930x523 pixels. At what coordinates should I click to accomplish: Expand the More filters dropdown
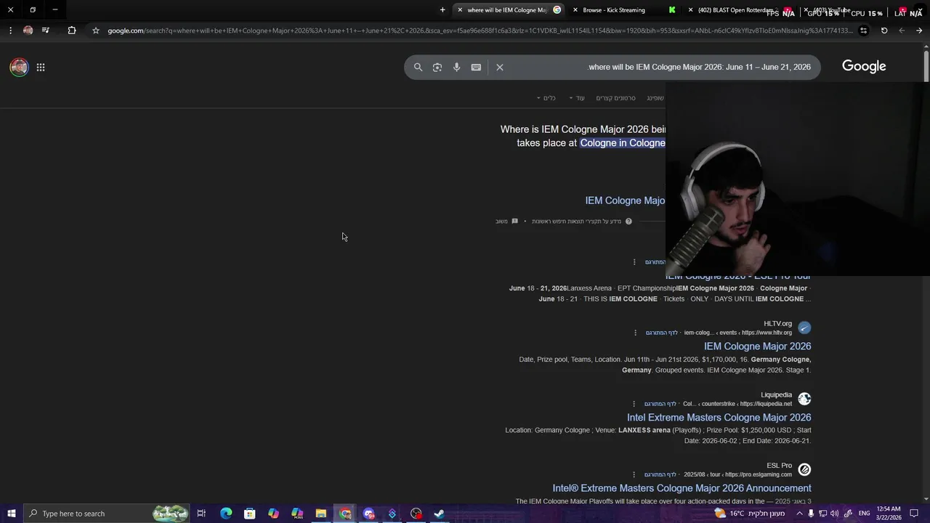577,98
